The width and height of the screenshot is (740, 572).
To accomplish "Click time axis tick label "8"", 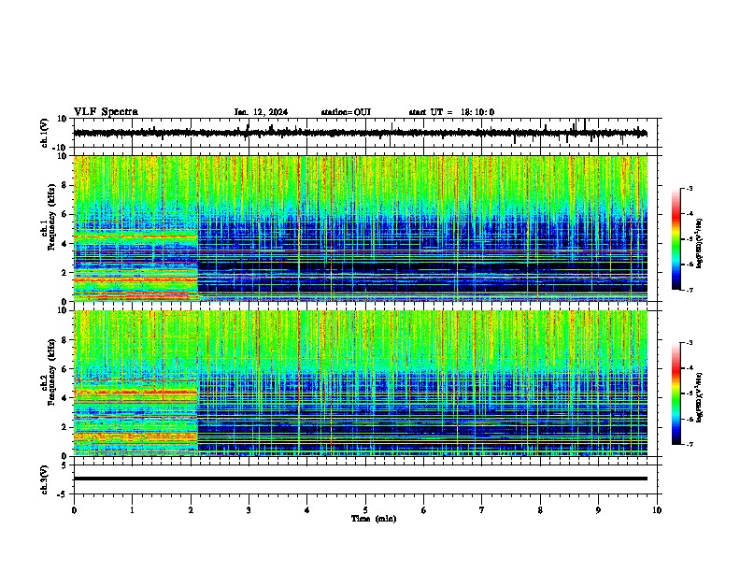I will (x=540, y=510).
